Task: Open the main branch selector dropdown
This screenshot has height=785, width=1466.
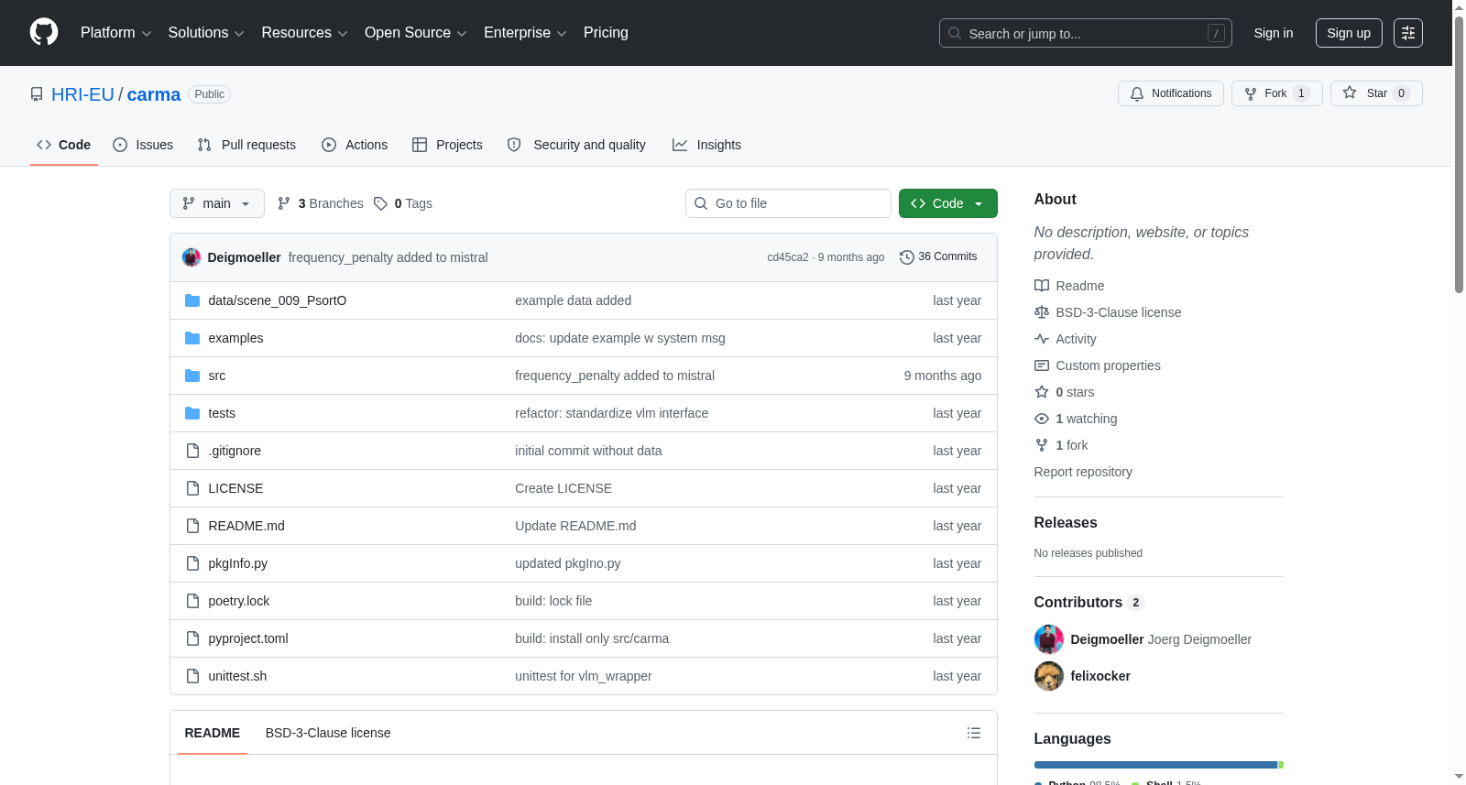Action: tap(217, 203)
